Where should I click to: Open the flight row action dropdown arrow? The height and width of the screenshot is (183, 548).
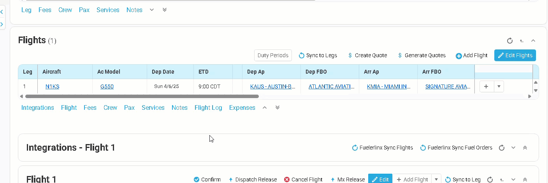[499, 86]
